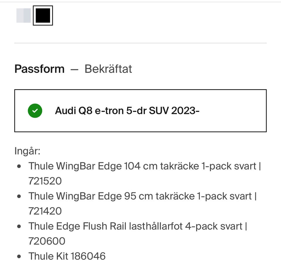Click the dash between Passform and Bekräftat

(x=74, y=69)
